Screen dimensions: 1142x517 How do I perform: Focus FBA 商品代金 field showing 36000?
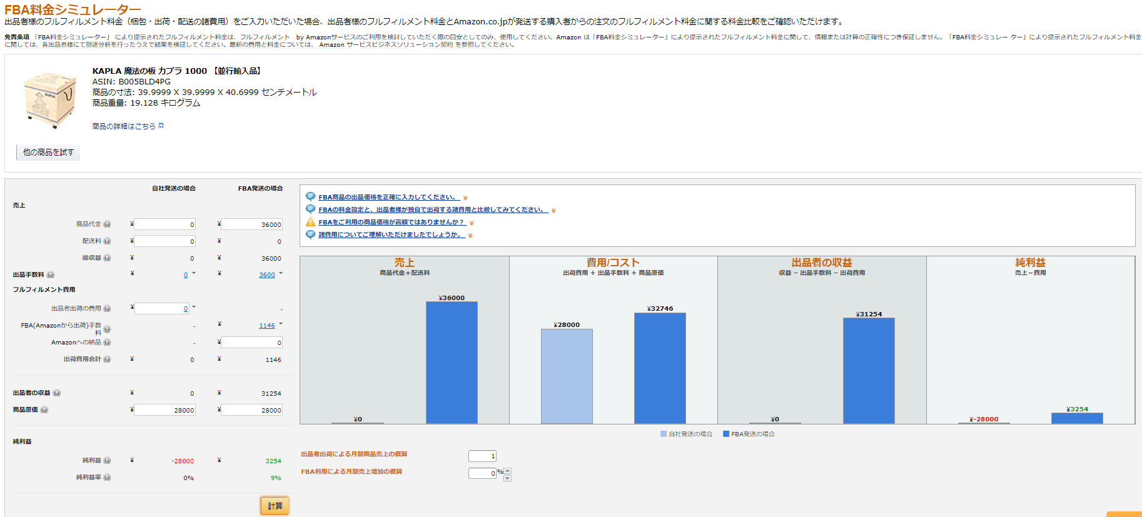coord(252,224)
